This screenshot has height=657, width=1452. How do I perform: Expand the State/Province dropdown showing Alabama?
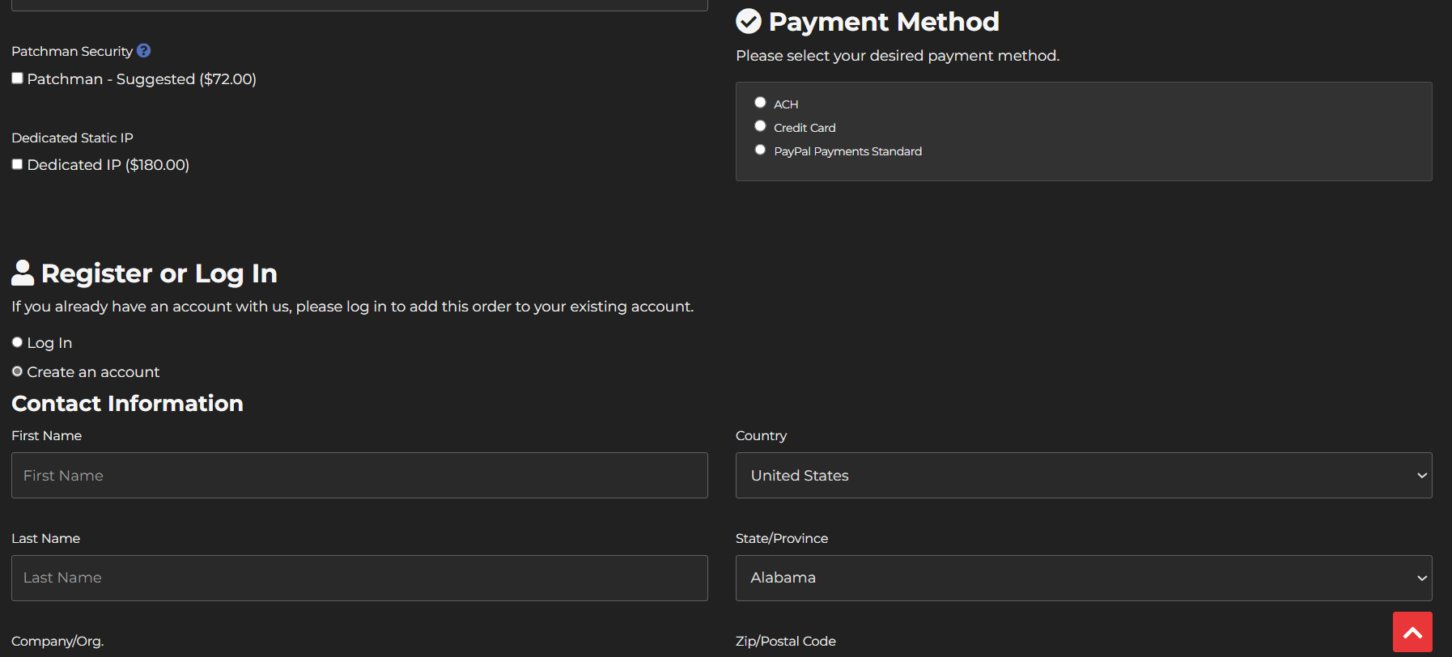click(x=1084, y=578)
